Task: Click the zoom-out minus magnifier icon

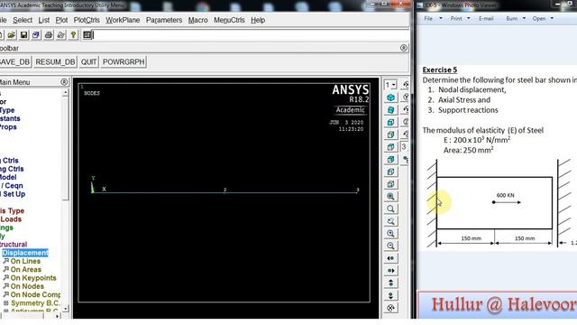Action: tap(390, 246)
